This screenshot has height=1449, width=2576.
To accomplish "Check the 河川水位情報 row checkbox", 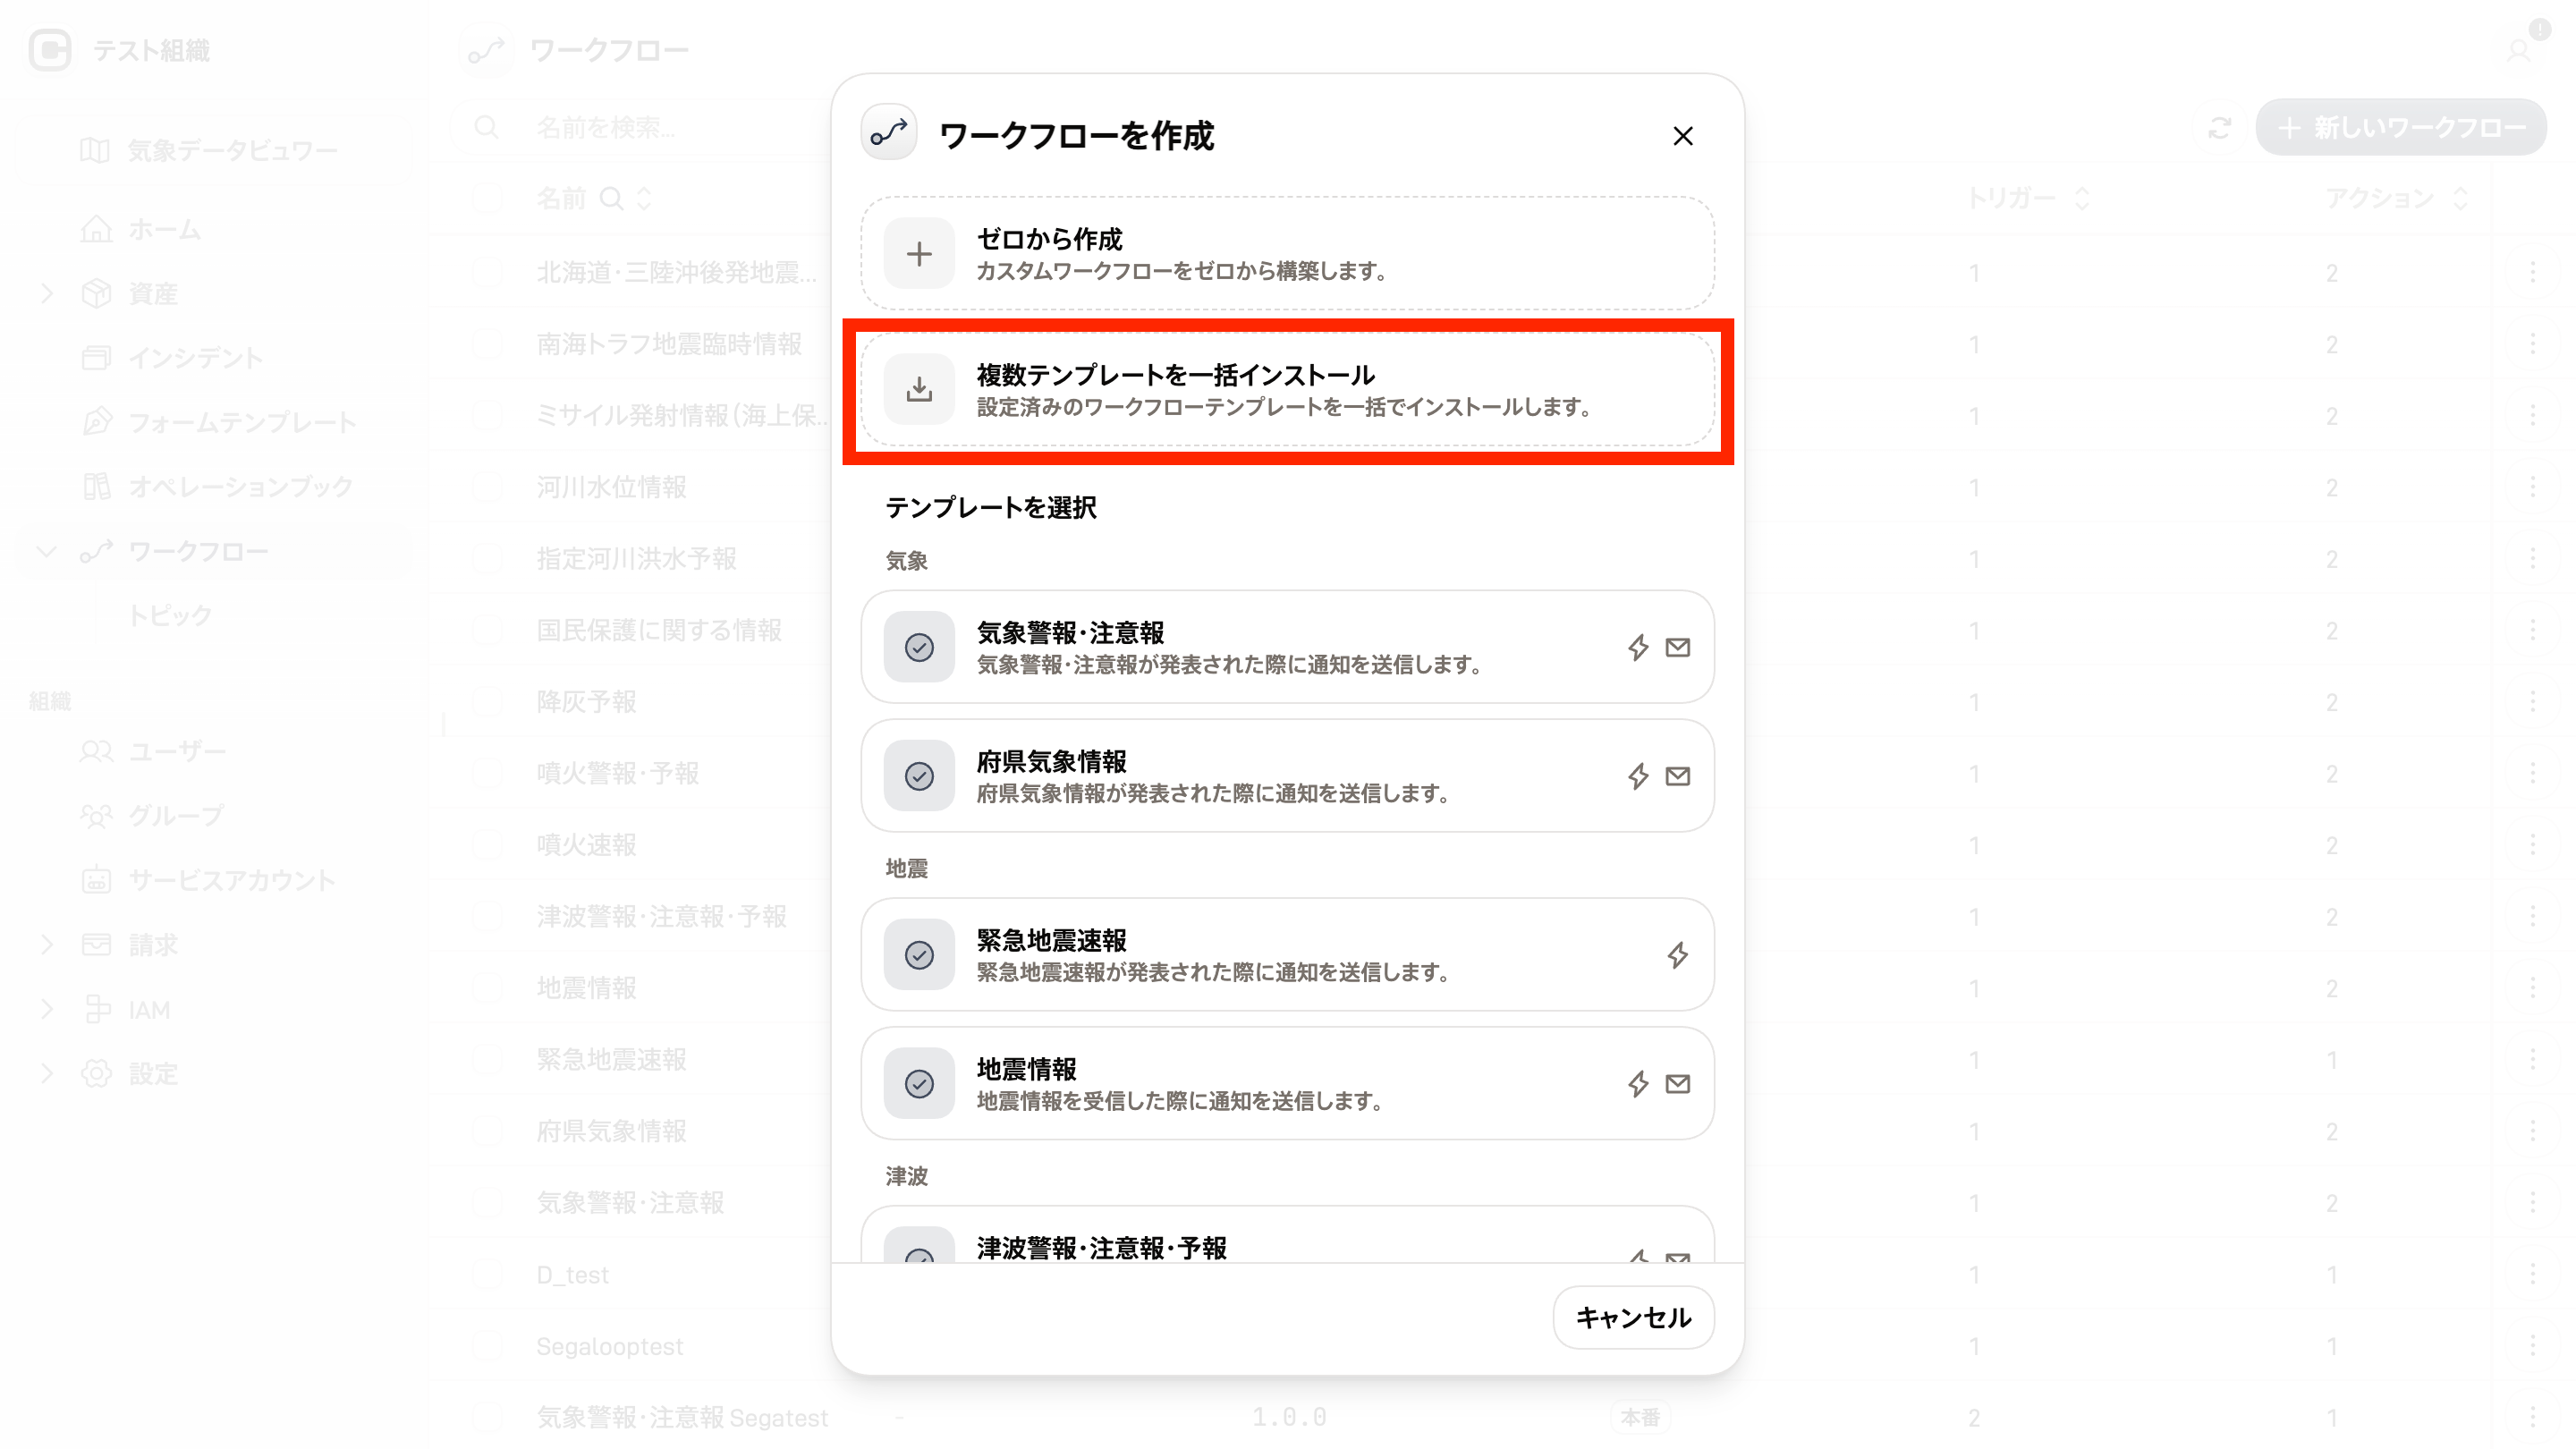I will [487, 487].
